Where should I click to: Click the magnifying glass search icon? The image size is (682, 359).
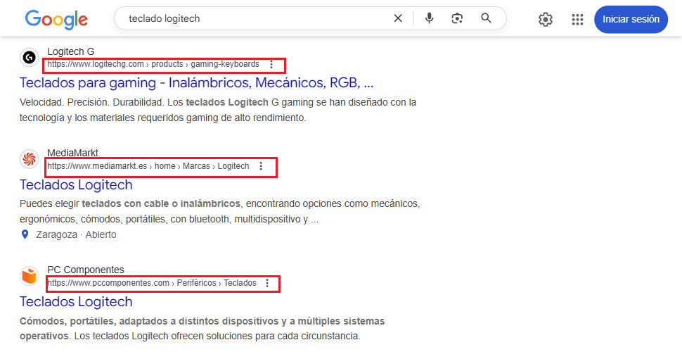click(486, 18)
